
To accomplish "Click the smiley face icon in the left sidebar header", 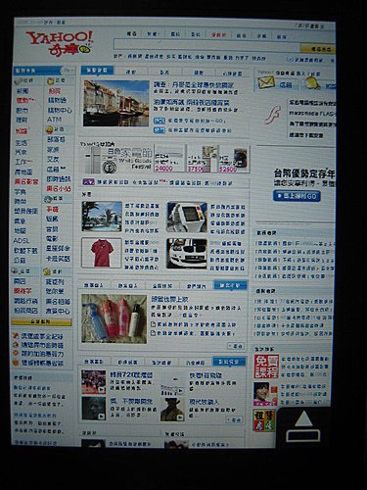I will click(x=49, y=129).
